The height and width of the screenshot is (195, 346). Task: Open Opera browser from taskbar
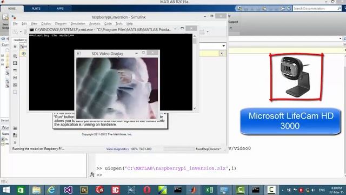(x=147, y=190)
